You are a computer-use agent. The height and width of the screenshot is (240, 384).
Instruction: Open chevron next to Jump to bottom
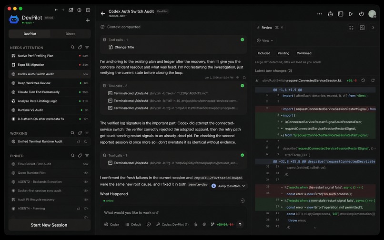tap(243, 186)
